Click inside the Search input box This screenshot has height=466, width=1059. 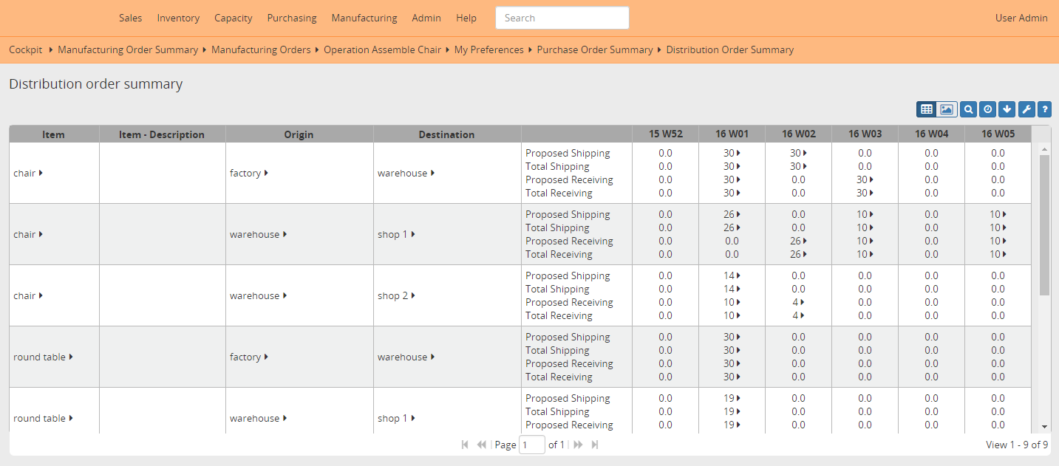562,18
